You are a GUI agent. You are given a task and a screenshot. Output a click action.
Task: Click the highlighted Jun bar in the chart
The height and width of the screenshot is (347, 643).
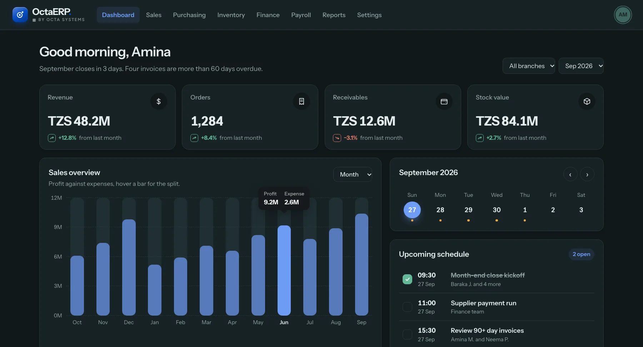pyautogui.click(x=284, y=270)
